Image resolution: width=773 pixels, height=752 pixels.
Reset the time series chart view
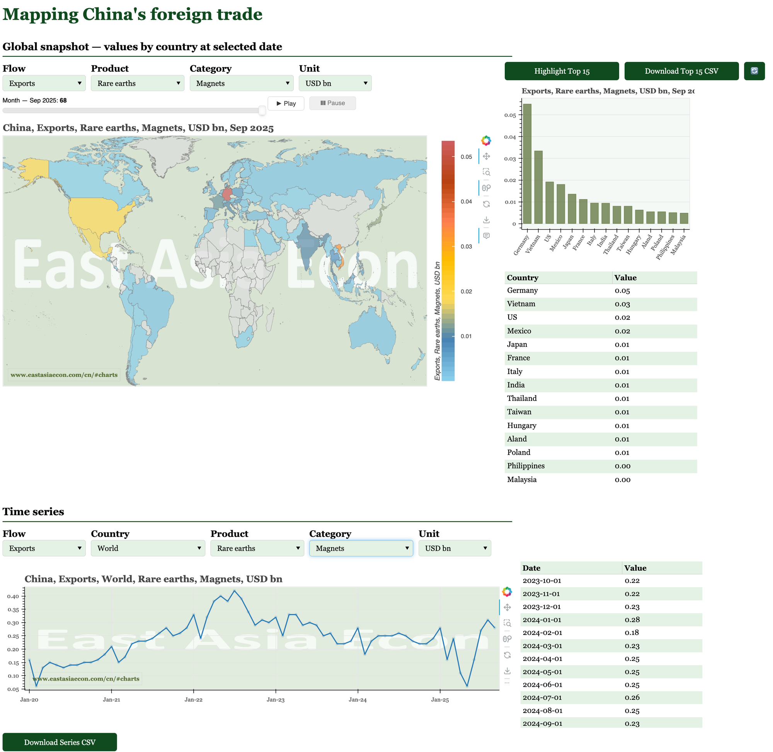point(507,655)
